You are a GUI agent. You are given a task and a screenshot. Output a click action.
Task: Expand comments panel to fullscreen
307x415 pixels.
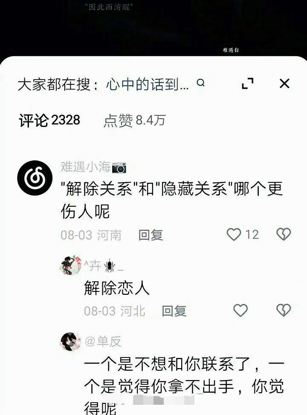248,84
